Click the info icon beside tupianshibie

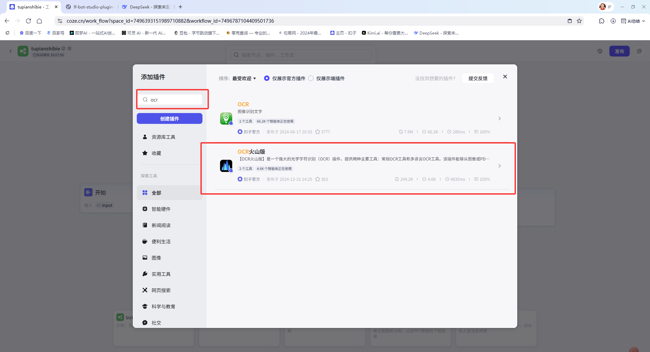point(63,48)
